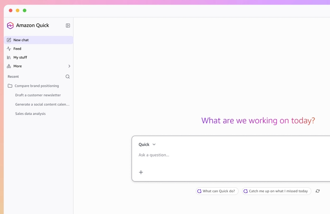Click the green maximize window button
The image size is (330, 214).
(x=25, y=11)
